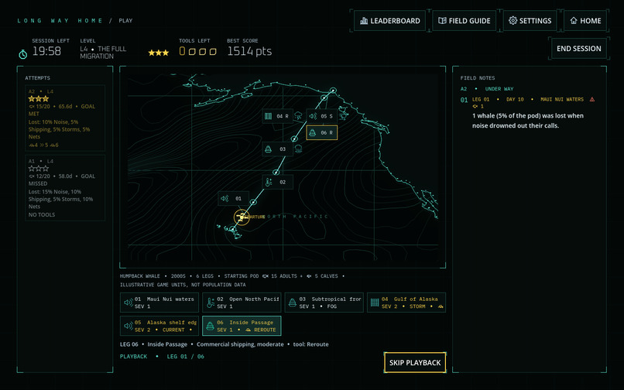Select leg card 02 Open North Pacific
This screenshot has height=390, width=624.
point(242,303)
